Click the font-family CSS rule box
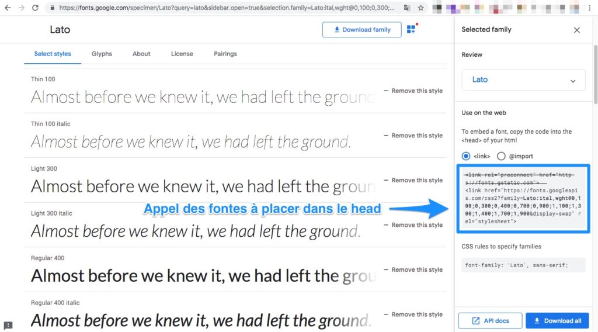 click(x=523, y=265)
